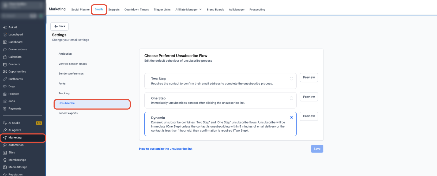Click the AI Agents icon

tap(5, 130)
